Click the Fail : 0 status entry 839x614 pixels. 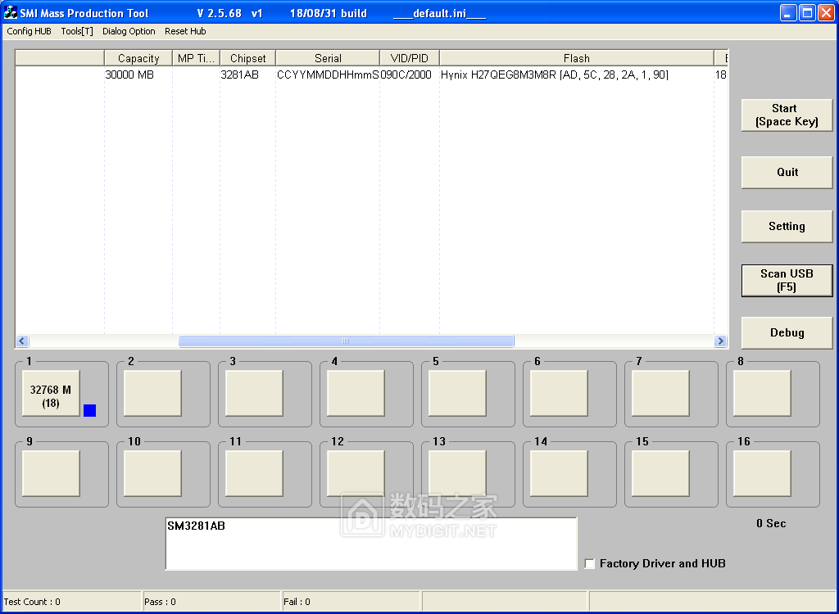pos(351,602)
